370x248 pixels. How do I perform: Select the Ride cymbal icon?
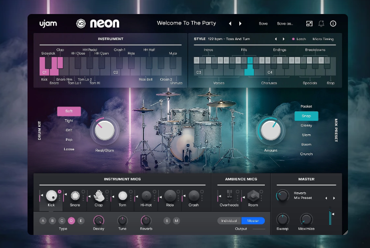click(x=170, y=195)
